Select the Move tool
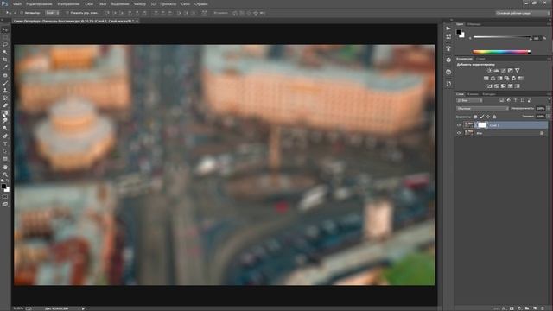The width and height of the screenshot is (553, 311). point(5,29)
